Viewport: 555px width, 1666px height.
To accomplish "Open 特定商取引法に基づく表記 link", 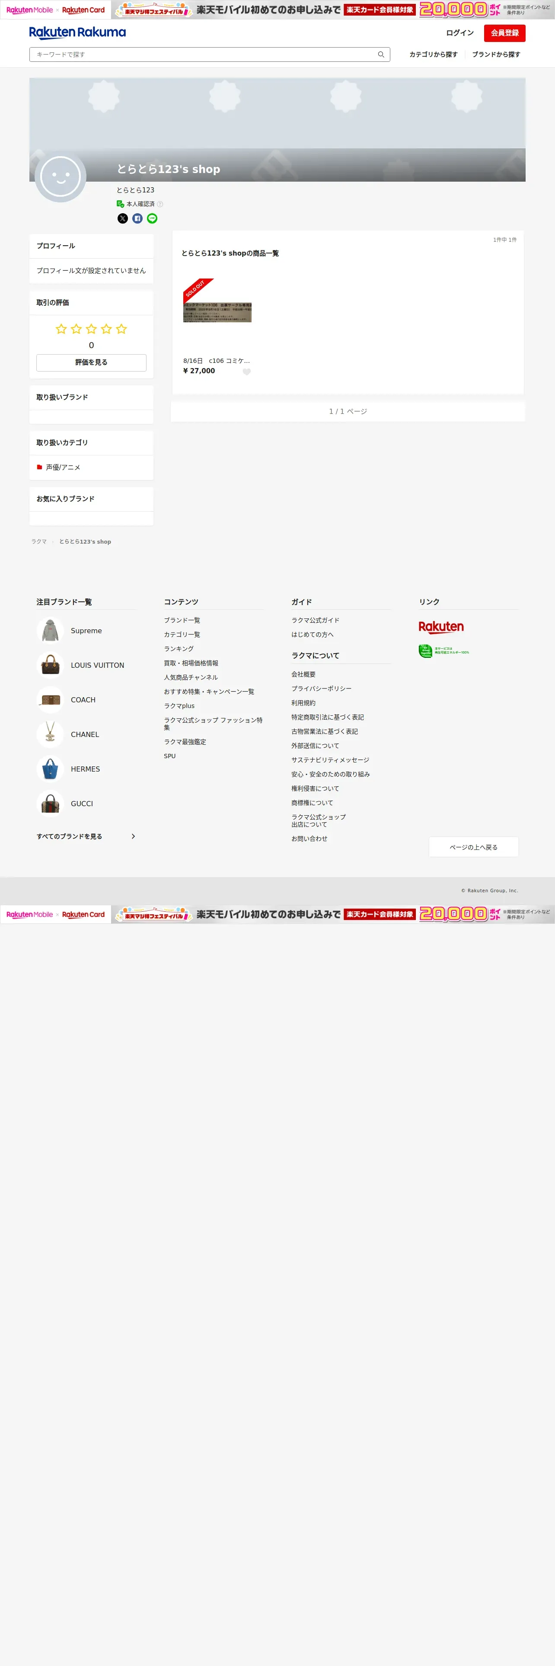I will [x=328, y=717].
